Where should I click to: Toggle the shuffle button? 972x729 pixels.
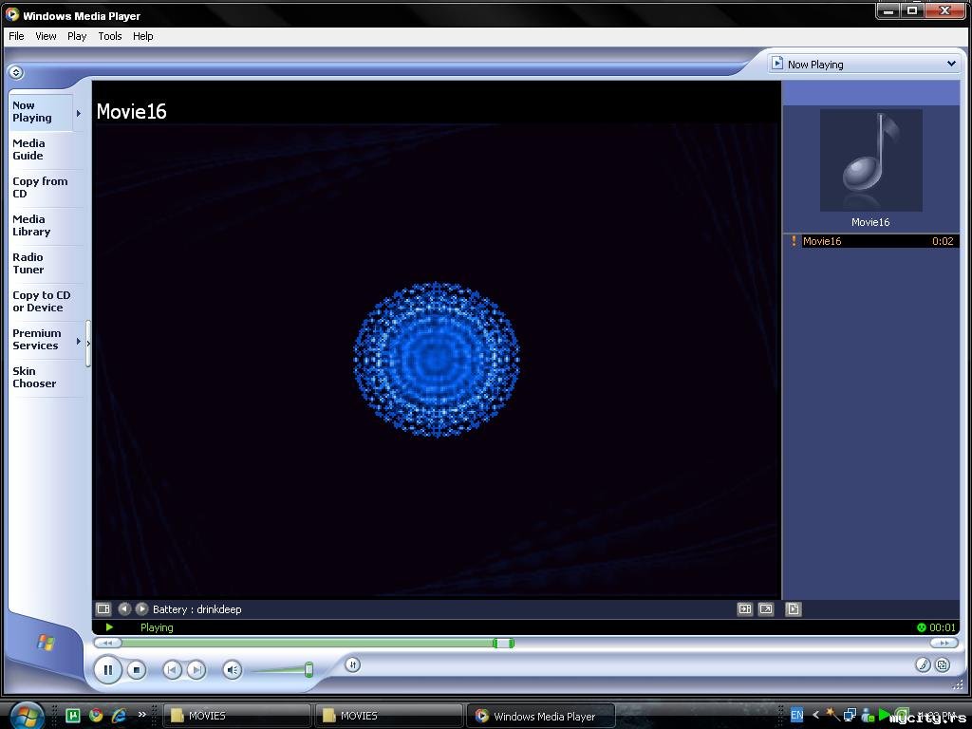tap(352, 664)
